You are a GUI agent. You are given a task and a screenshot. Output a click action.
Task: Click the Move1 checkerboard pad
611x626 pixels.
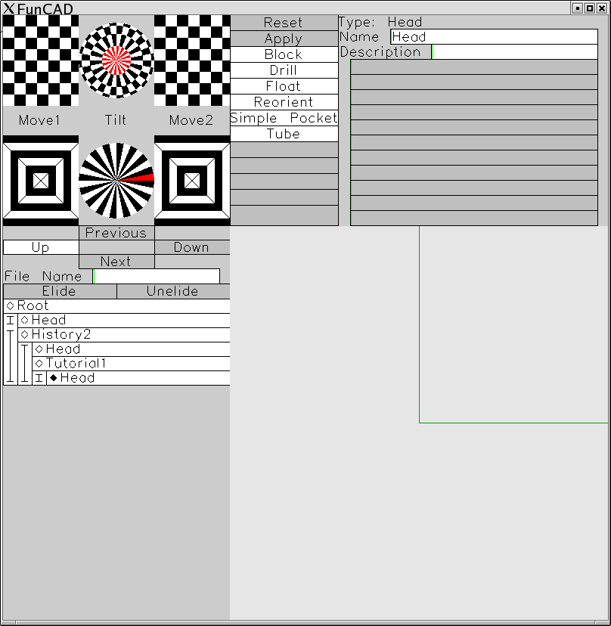click(41, 60)
